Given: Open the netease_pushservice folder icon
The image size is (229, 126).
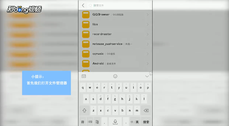Looking at the screenshot, I should coord(86,44).
